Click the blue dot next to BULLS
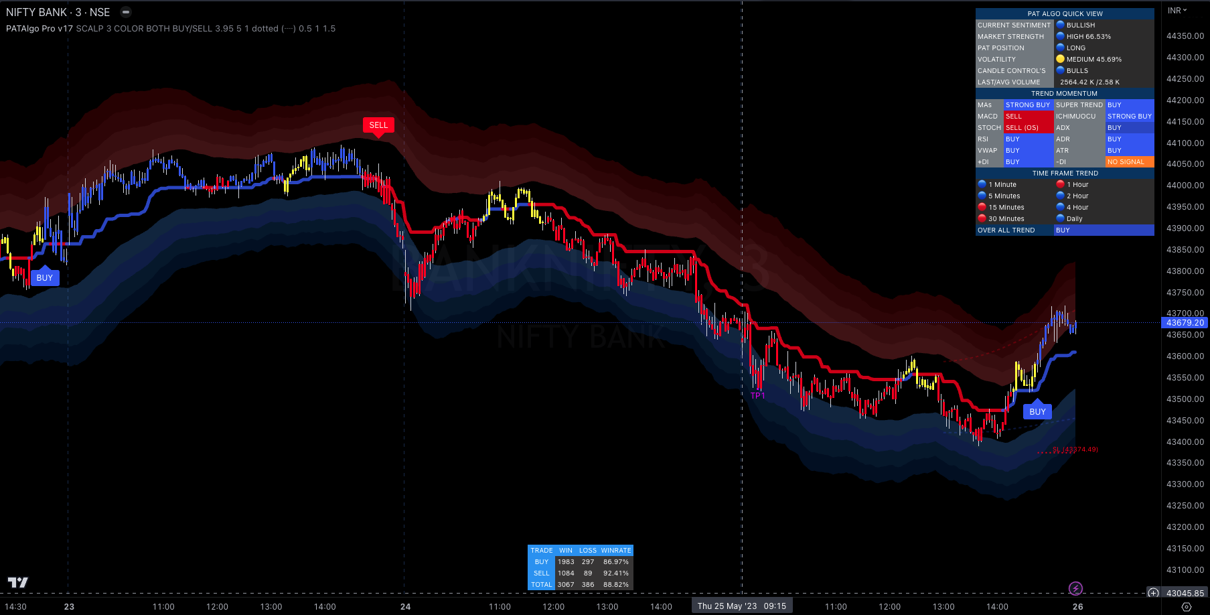 1061,70
